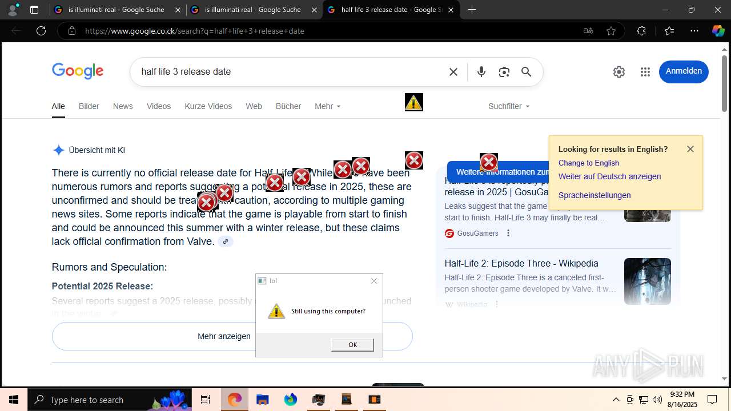
Task: Expand the Suchfilter dropdown
Action: pos(509,106)
